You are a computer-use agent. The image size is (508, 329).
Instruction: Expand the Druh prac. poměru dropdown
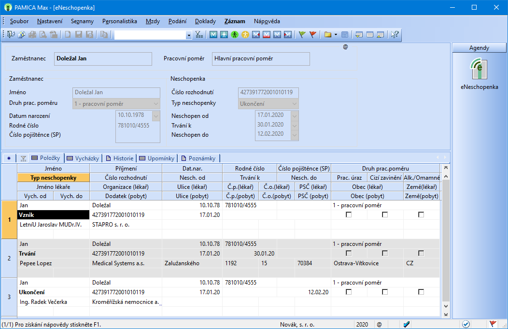coord(156,104)
